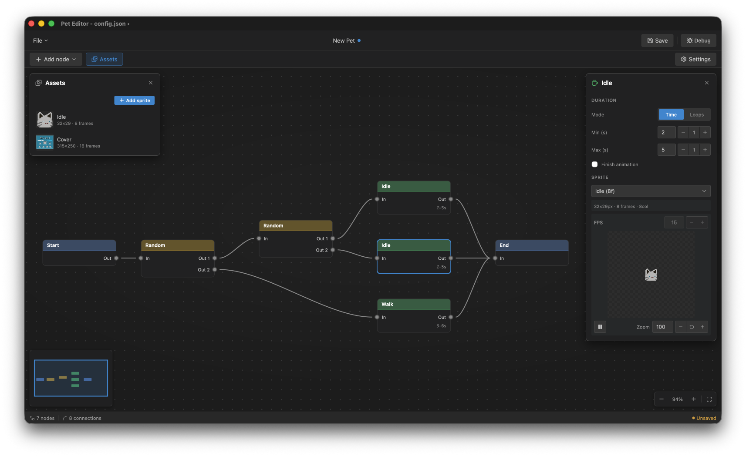Click the minimap viewport

pyautogui.click(x=71, y=378)
